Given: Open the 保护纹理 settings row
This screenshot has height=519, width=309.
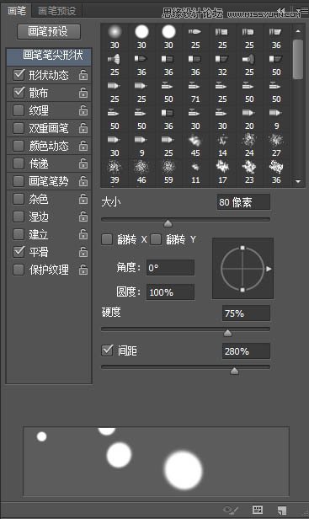Looking at the screenshot, I should (49, 270).
